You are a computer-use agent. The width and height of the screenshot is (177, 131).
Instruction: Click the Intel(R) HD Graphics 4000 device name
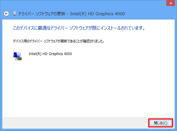50,54
